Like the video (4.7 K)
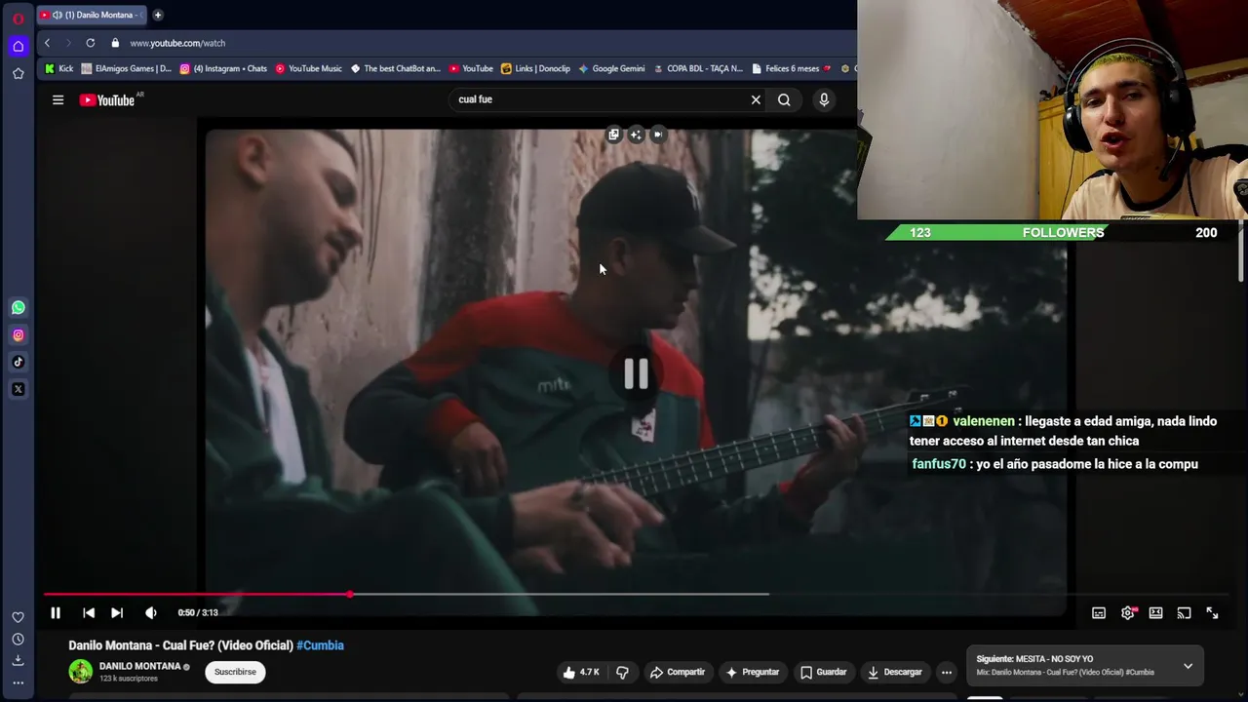 click(581, 672)
